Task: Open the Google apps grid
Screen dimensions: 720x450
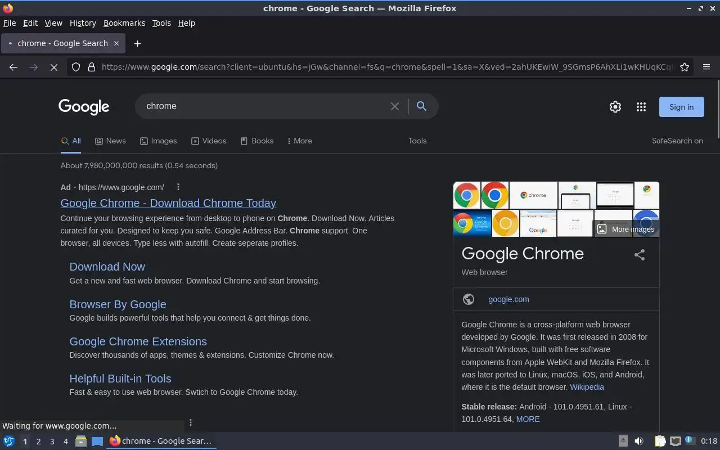Action: point(641,107)
